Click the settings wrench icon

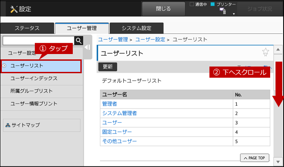[14, 9]
